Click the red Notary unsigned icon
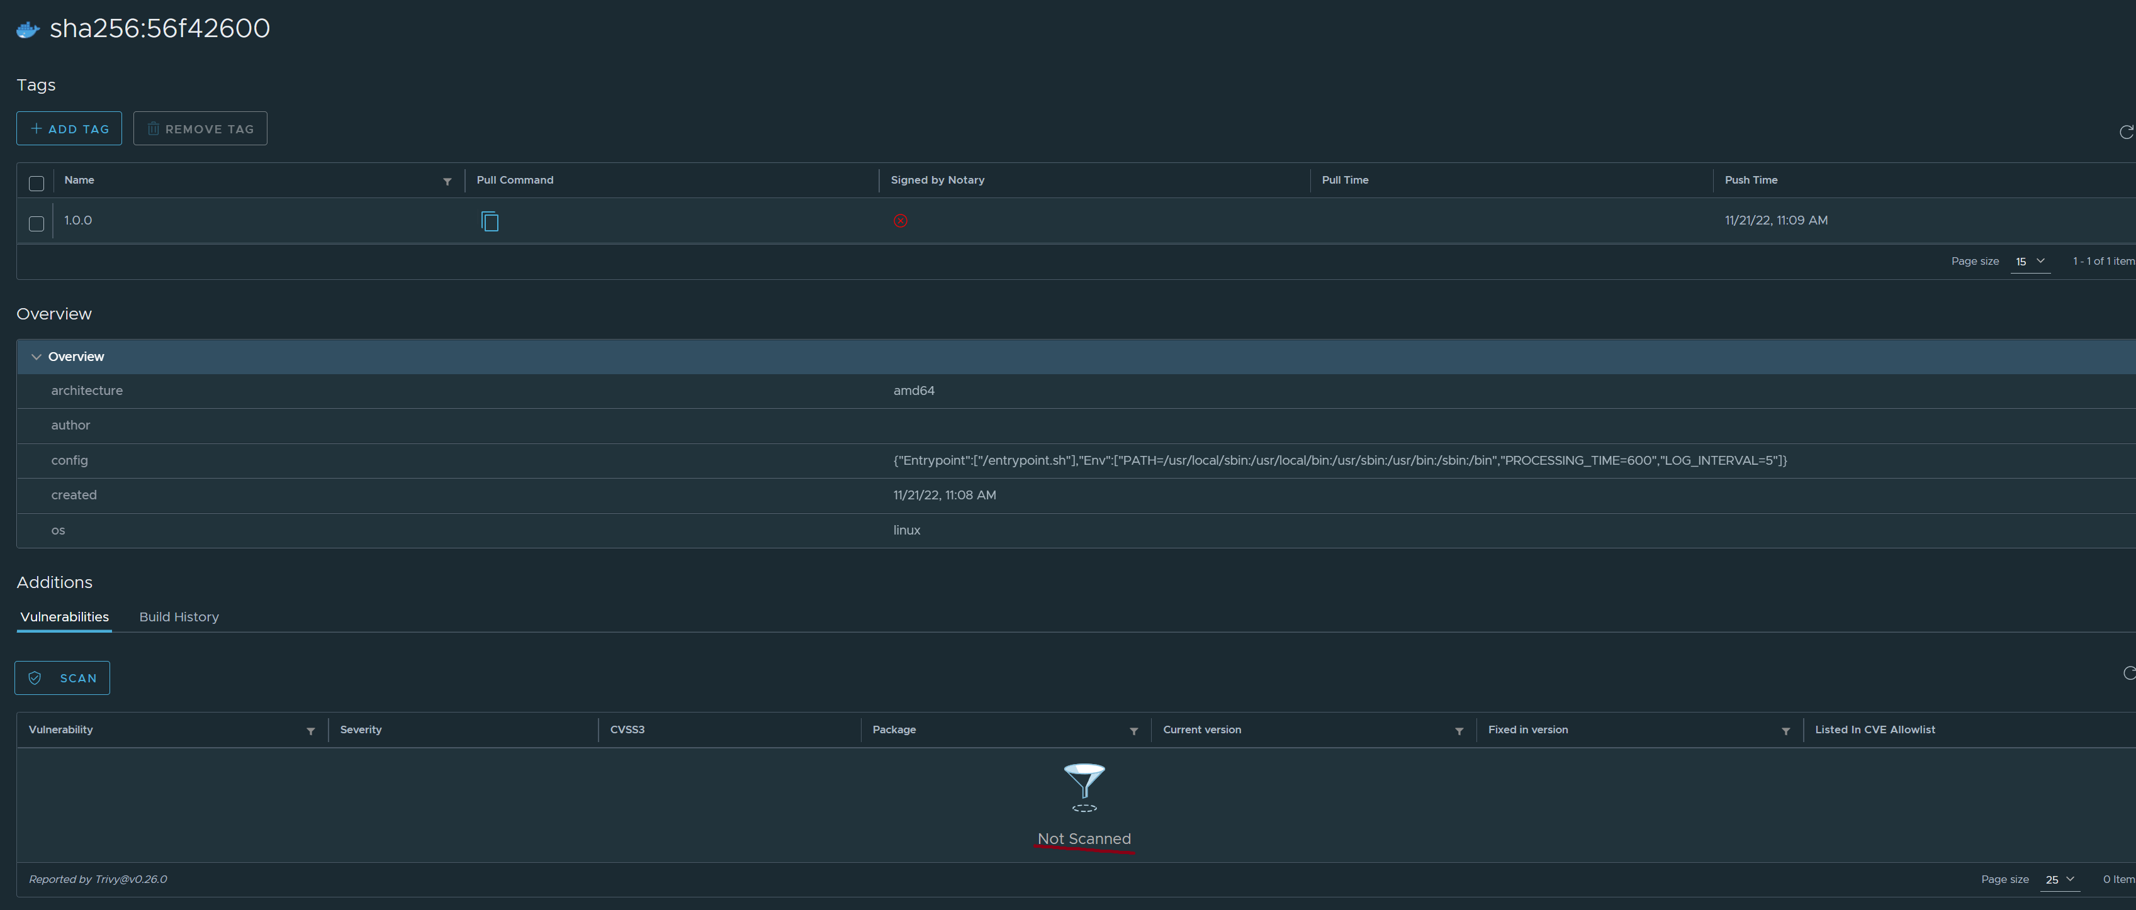Viewport: 2136px width, 910px height. [901, 221]
